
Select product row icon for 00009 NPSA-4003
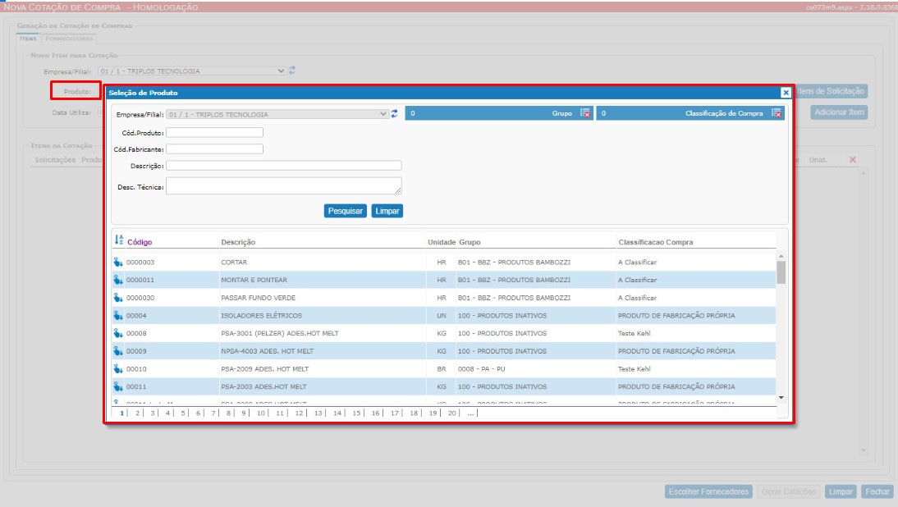tap(118, 351)
